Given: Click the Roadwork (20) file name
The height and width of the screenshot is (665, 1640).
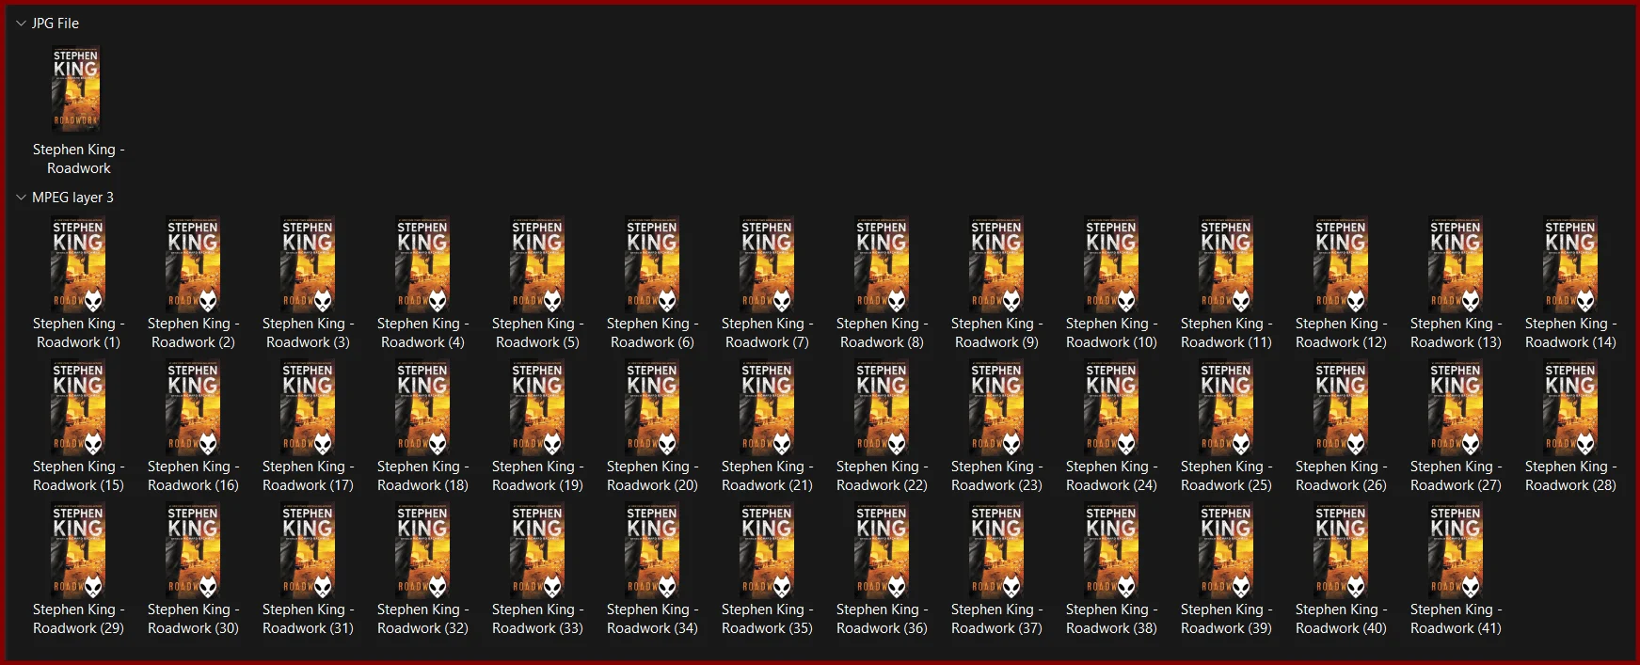Looking at the screenshot, I should (652, 476).
